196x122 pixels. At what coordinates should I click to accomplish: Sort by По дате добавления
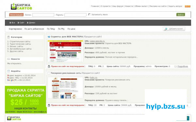tap(34, 29)
